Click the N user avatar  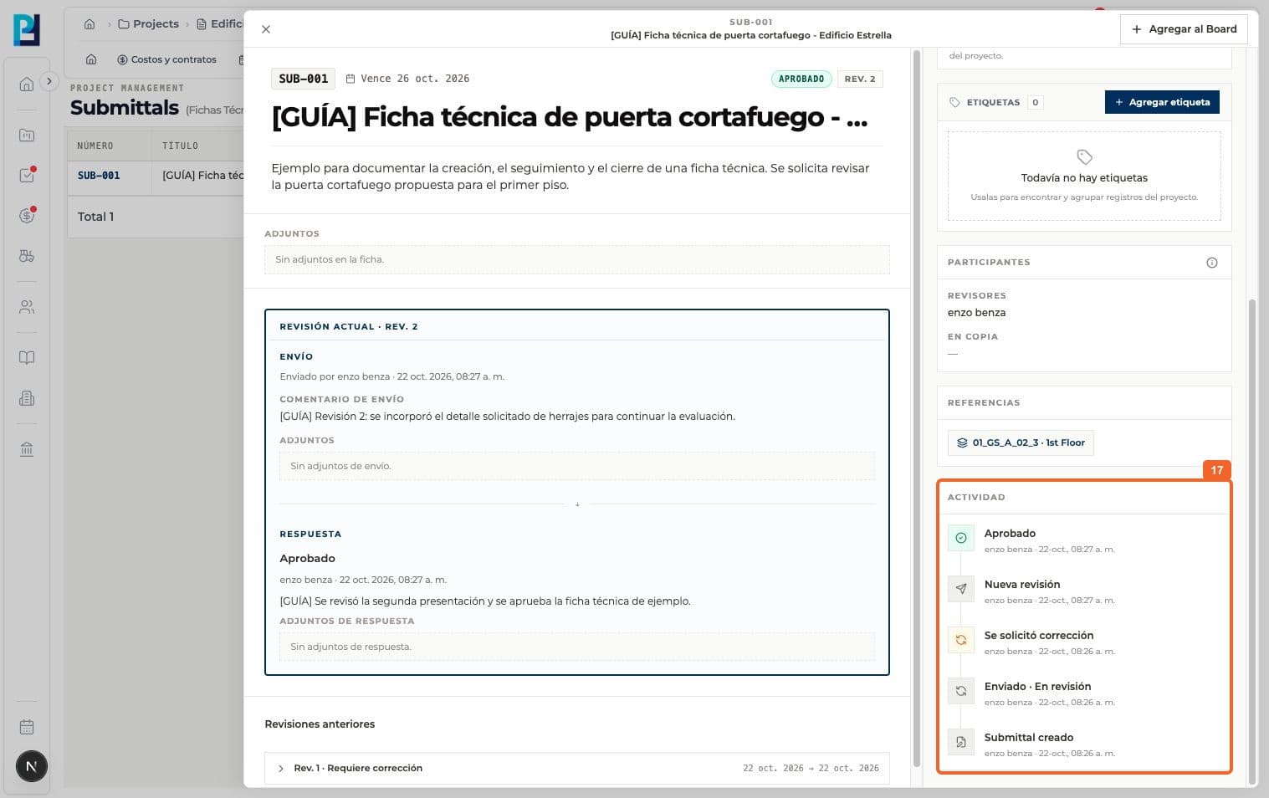(32, 766)
